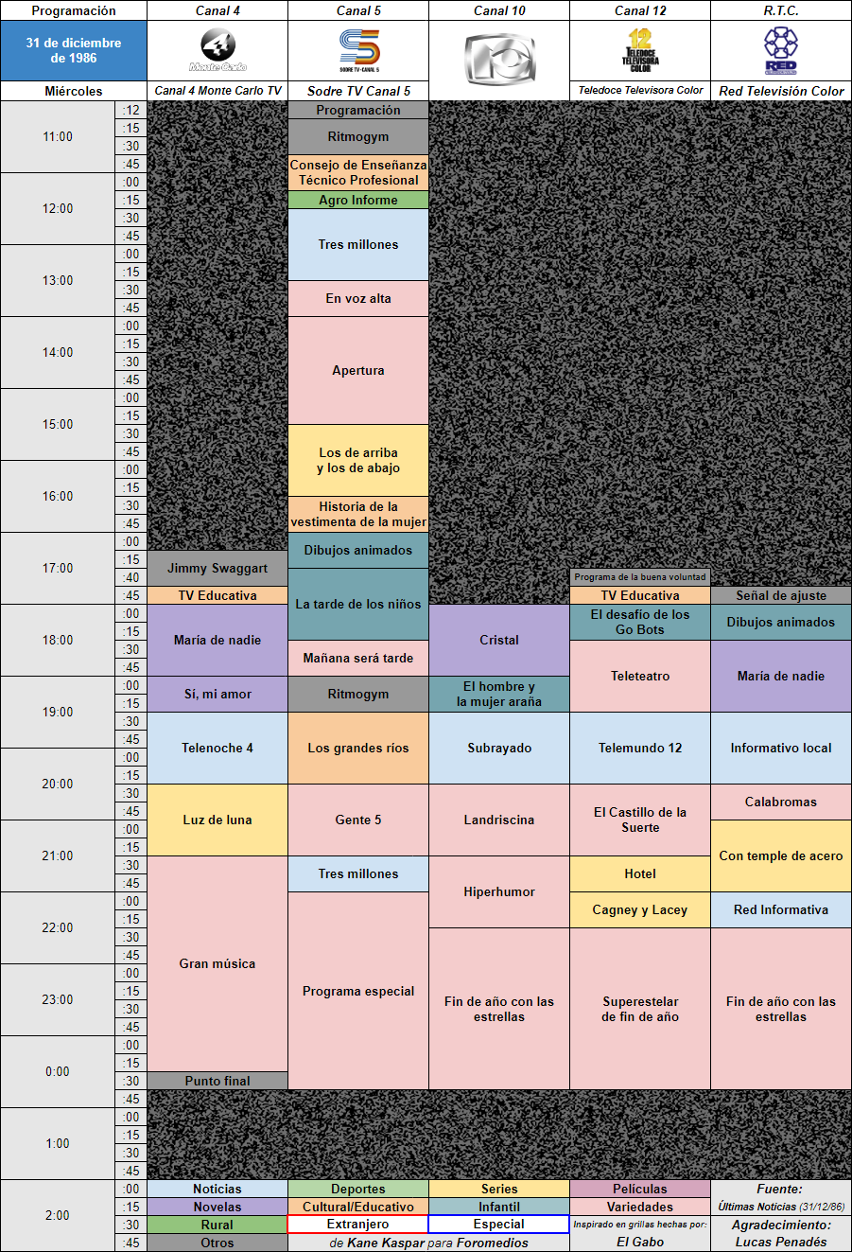
Task: Click the yellow 'Series' legend swatch
Action: pyautogui.click(x=498, y=1189)
